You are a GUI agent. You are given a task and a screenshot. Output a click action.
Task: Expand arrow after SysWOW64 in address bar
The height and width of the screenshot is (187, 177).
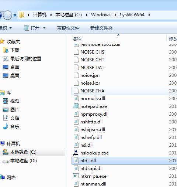[x=149, y=15]
